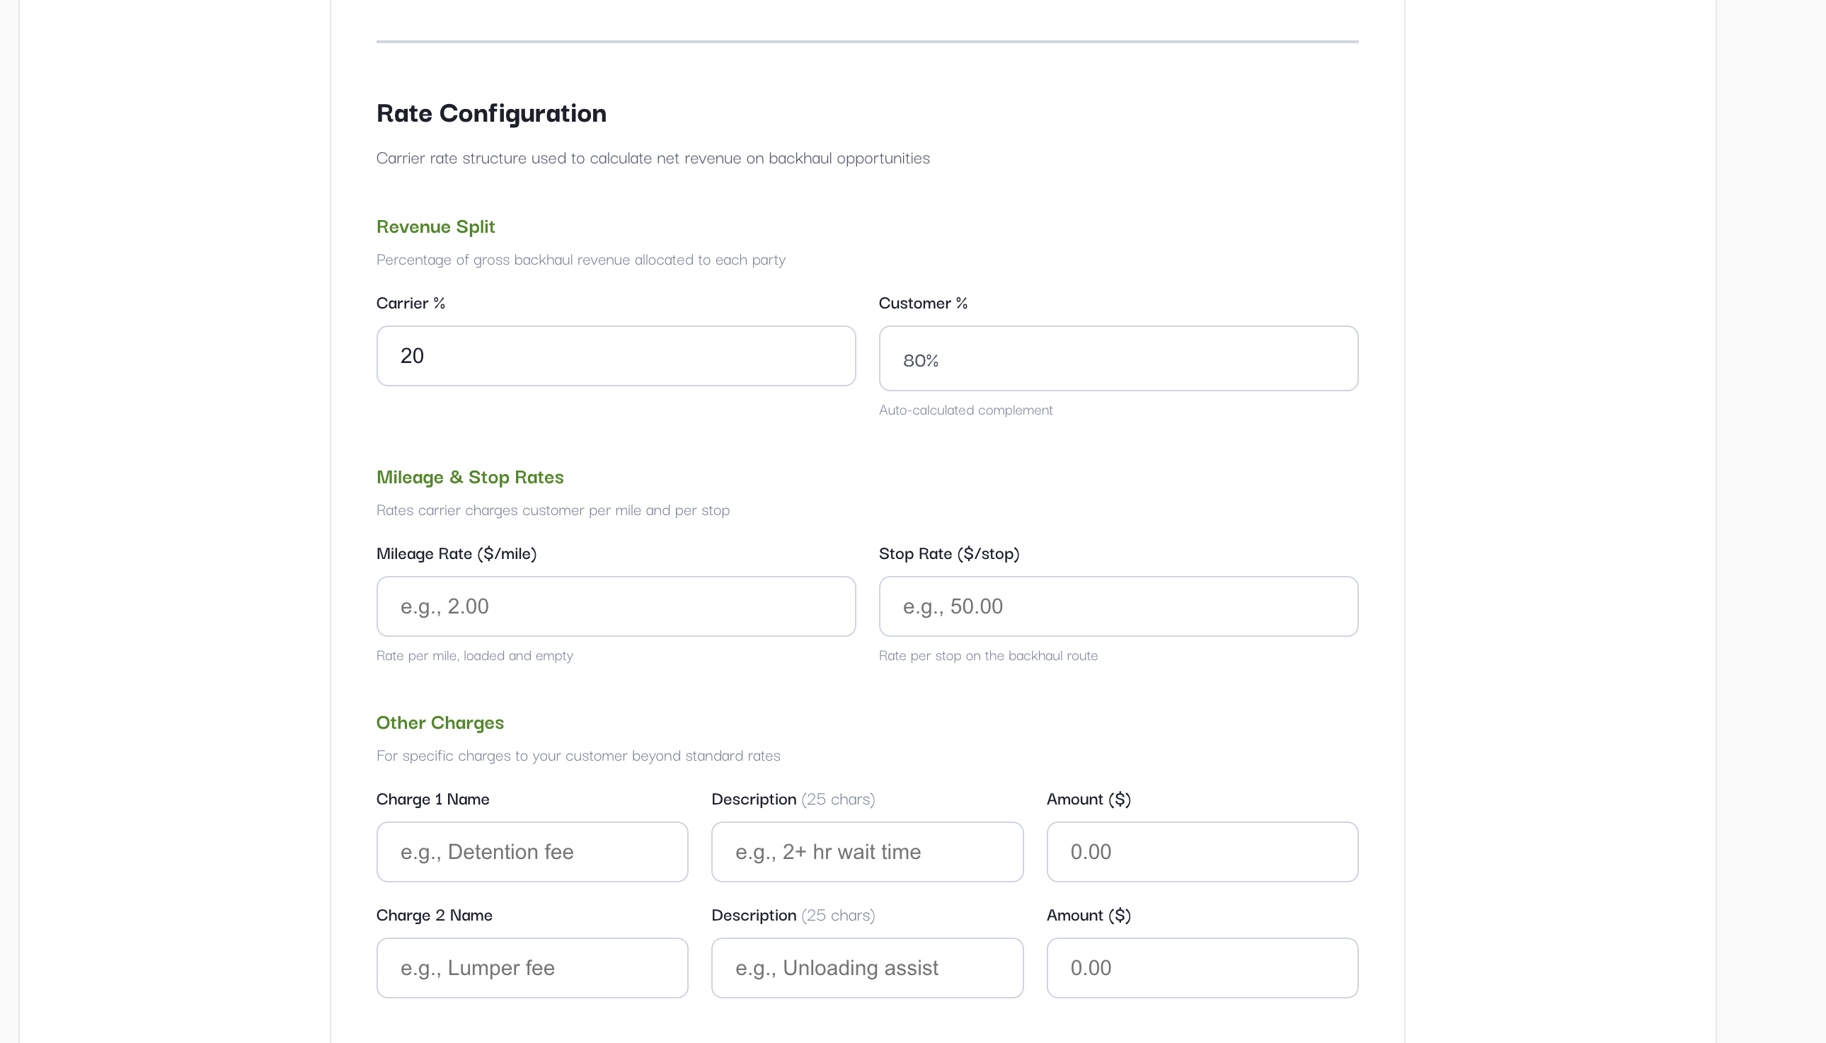
Task: Click the Charge 2 Amount field
Action: point(1201,967)
